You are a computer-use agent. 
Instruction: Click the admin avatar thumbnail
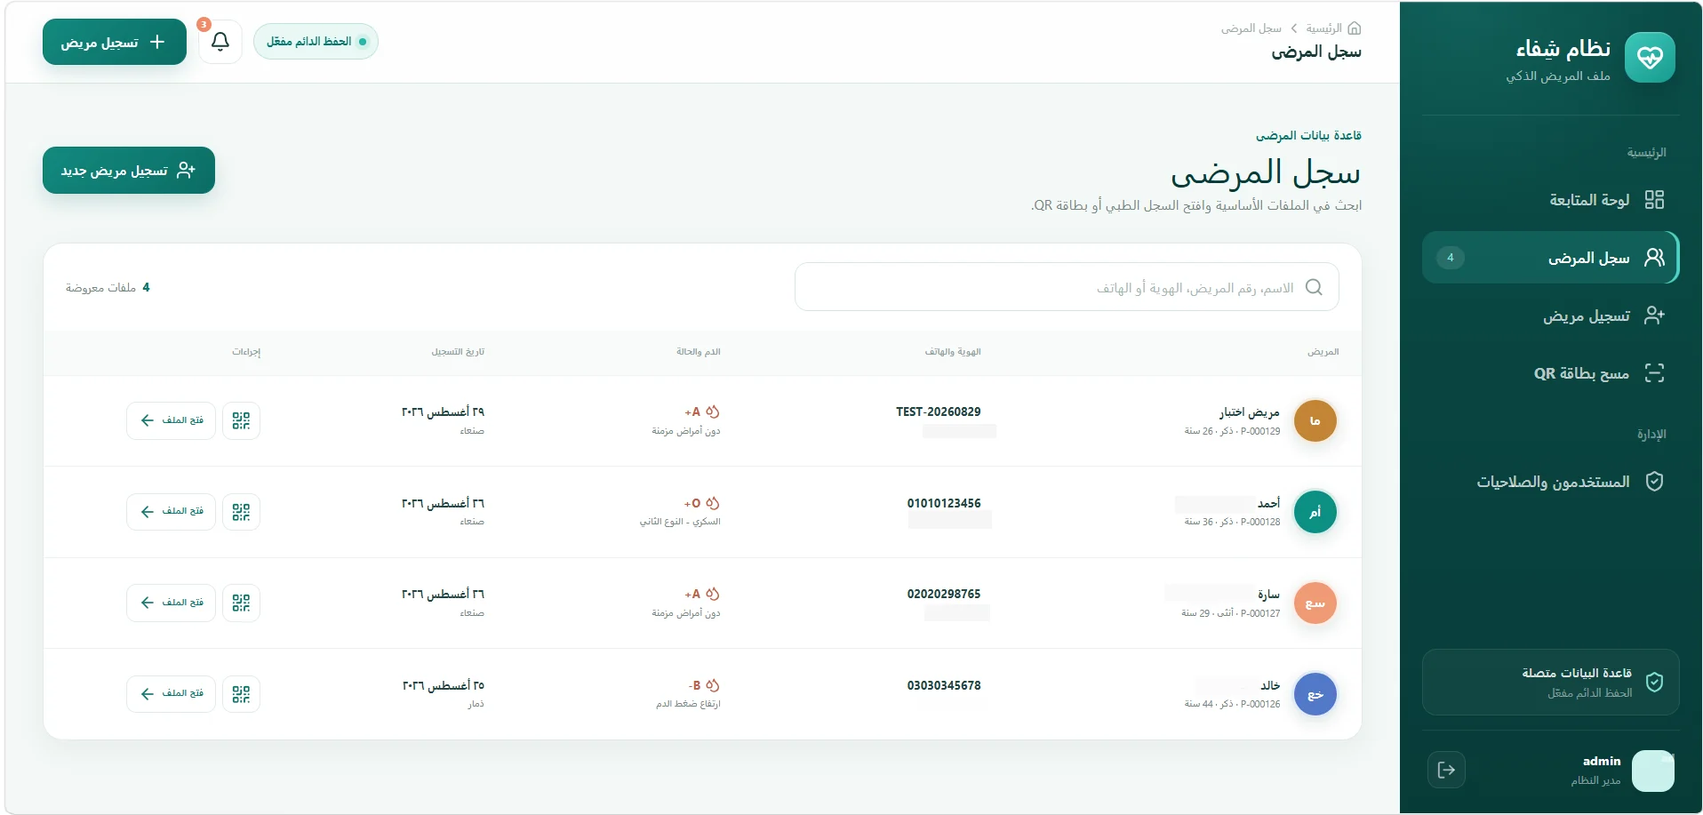tap(1653, 771)
